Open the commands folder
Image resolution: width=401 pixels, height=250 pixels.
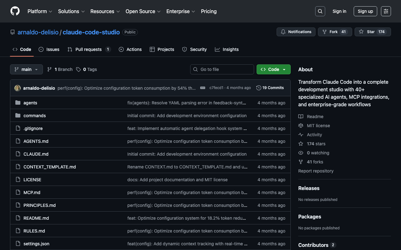(34, 116)
